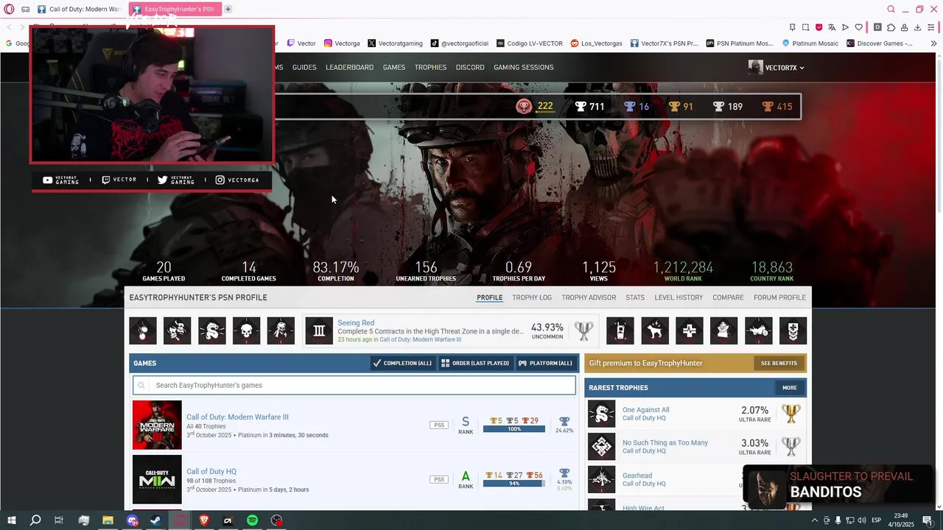This screenshot has width=943, height=530.
Task: Open the Seeing Red trophy link
Action: (356, 322)
